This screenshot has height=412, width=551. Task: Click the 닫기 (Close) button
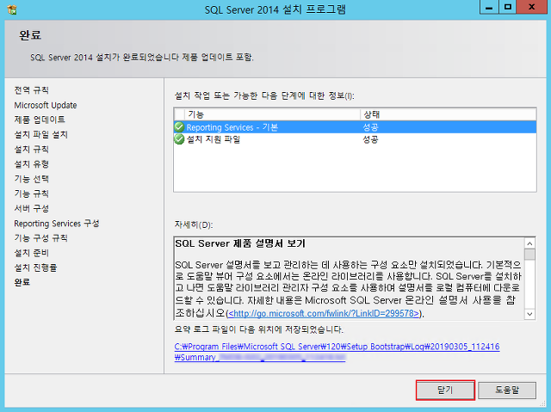pyautogui.click(x=445, y=390)
